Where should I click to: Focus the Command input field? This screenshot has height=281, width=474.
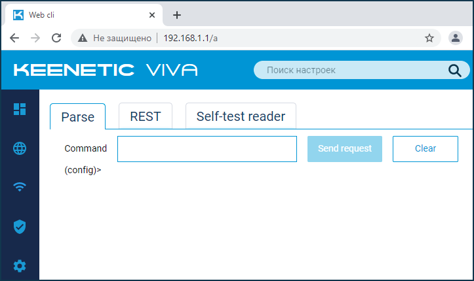(207, 149)
